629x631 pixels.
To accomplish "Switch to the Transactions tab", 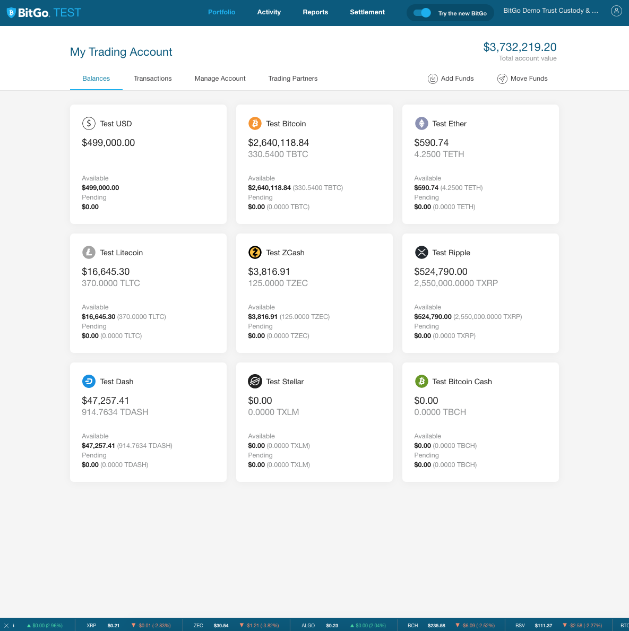I will tap(152, 79).
